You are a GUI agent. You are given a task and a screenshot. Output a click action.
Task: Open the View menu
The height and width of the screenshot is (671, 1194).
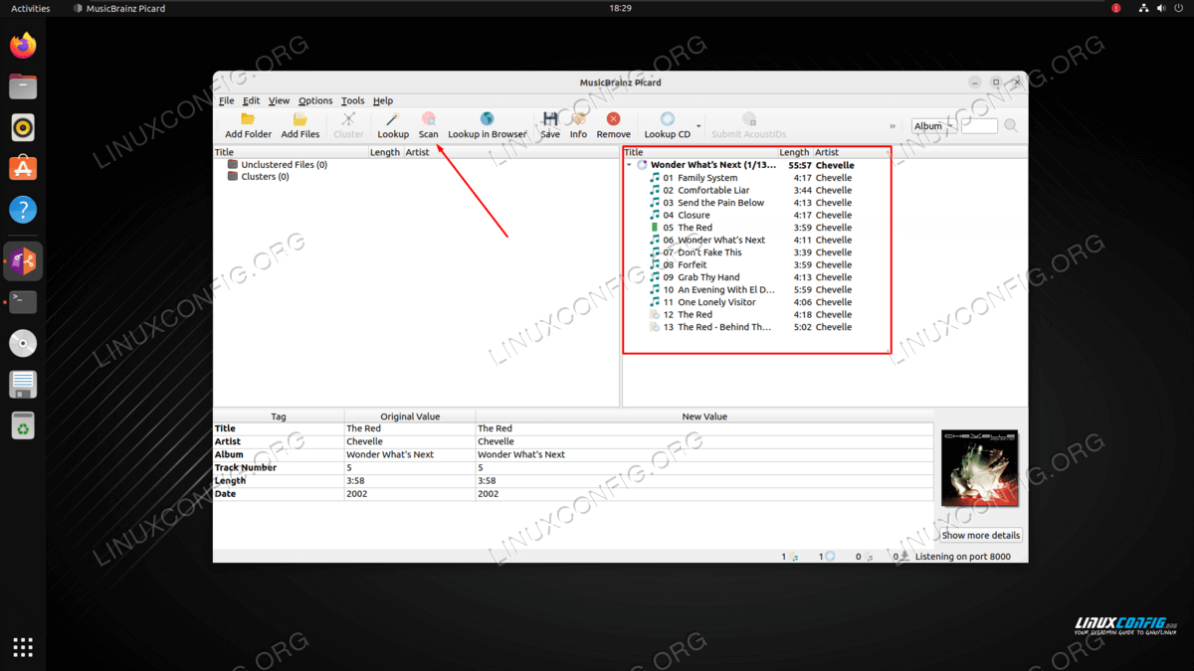(x=279, y=100)
